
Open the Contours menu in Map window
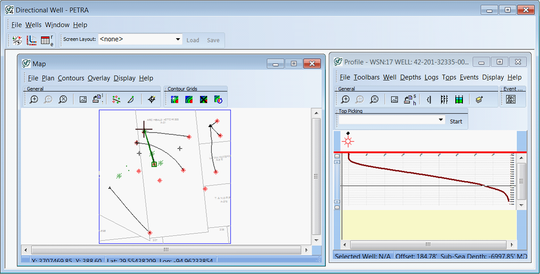pyautogui.click(x=71, y=78)
